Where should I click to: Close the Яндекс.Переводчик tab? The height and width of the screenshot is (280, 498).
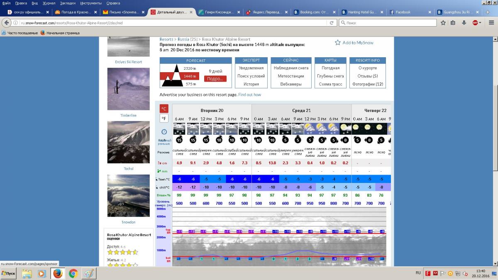[x=286, y=12]
